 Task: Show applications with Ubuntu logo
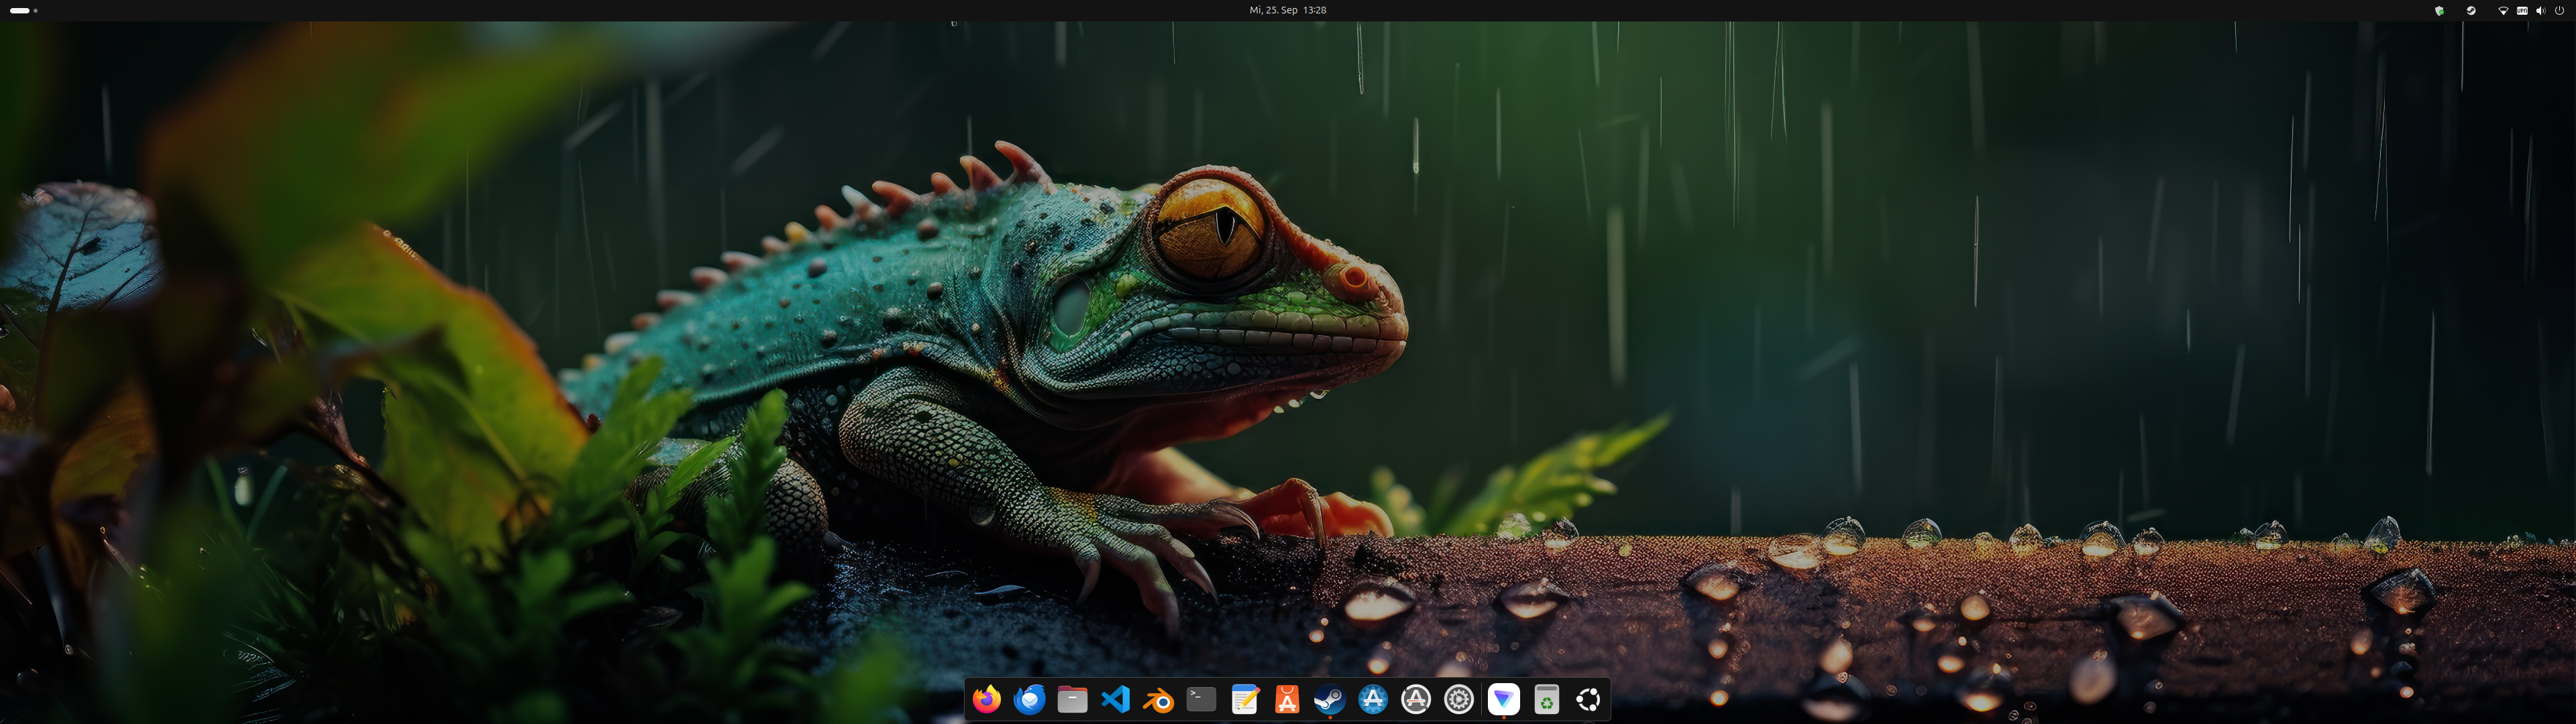pos(1588,700)
